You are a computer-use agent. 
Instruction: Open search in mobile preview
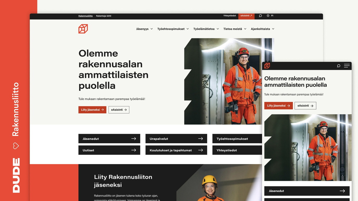[338, 66]
